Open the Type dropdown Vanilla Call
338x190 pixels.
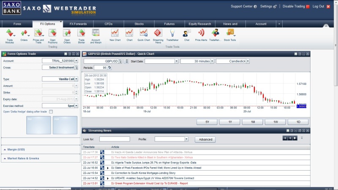(x=76, y=79)
